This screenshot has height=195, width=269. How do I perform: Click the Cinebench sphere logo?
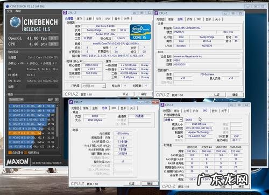pyautogui.click(x=15, y=22)
